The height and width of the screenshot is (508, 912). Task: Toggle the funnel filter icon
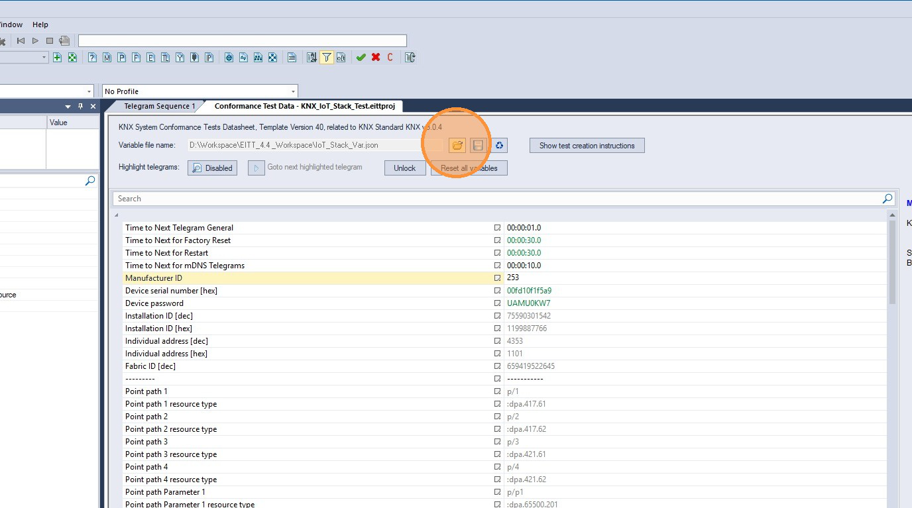(326, 58)
